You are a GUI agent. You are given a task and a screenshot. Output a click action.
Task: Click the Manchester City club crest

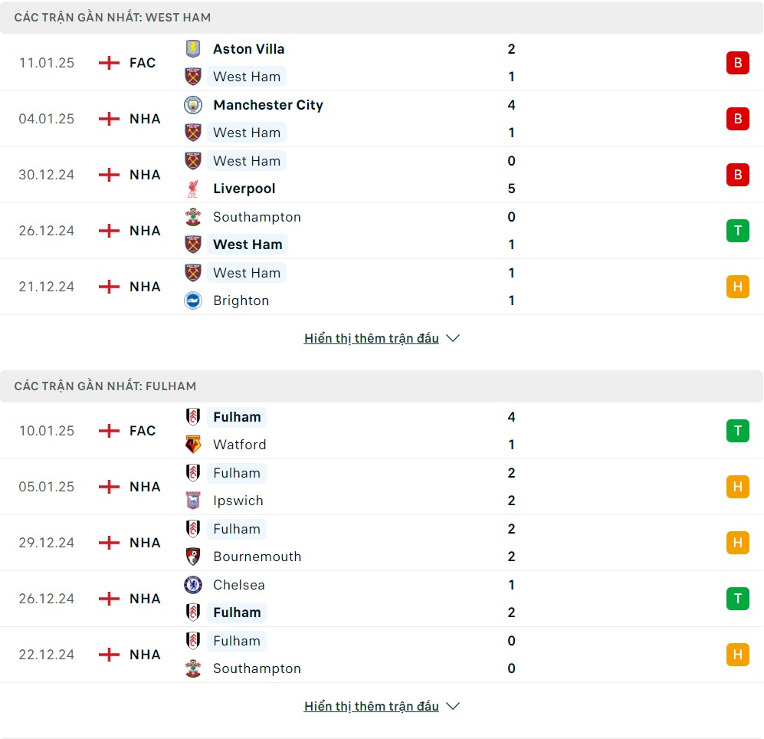pyautogui.click(x=193, y=105)
